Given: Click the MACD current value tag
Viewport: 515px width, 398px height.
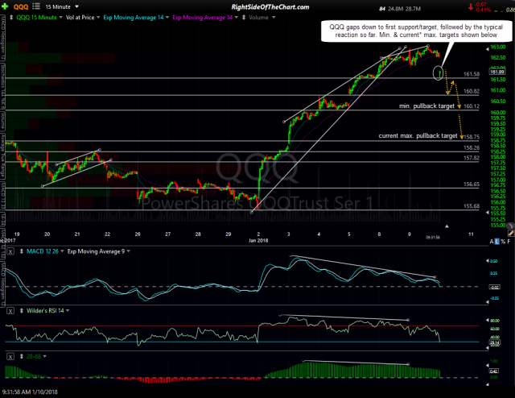Looking at the screenshot, I should [495, 288].
